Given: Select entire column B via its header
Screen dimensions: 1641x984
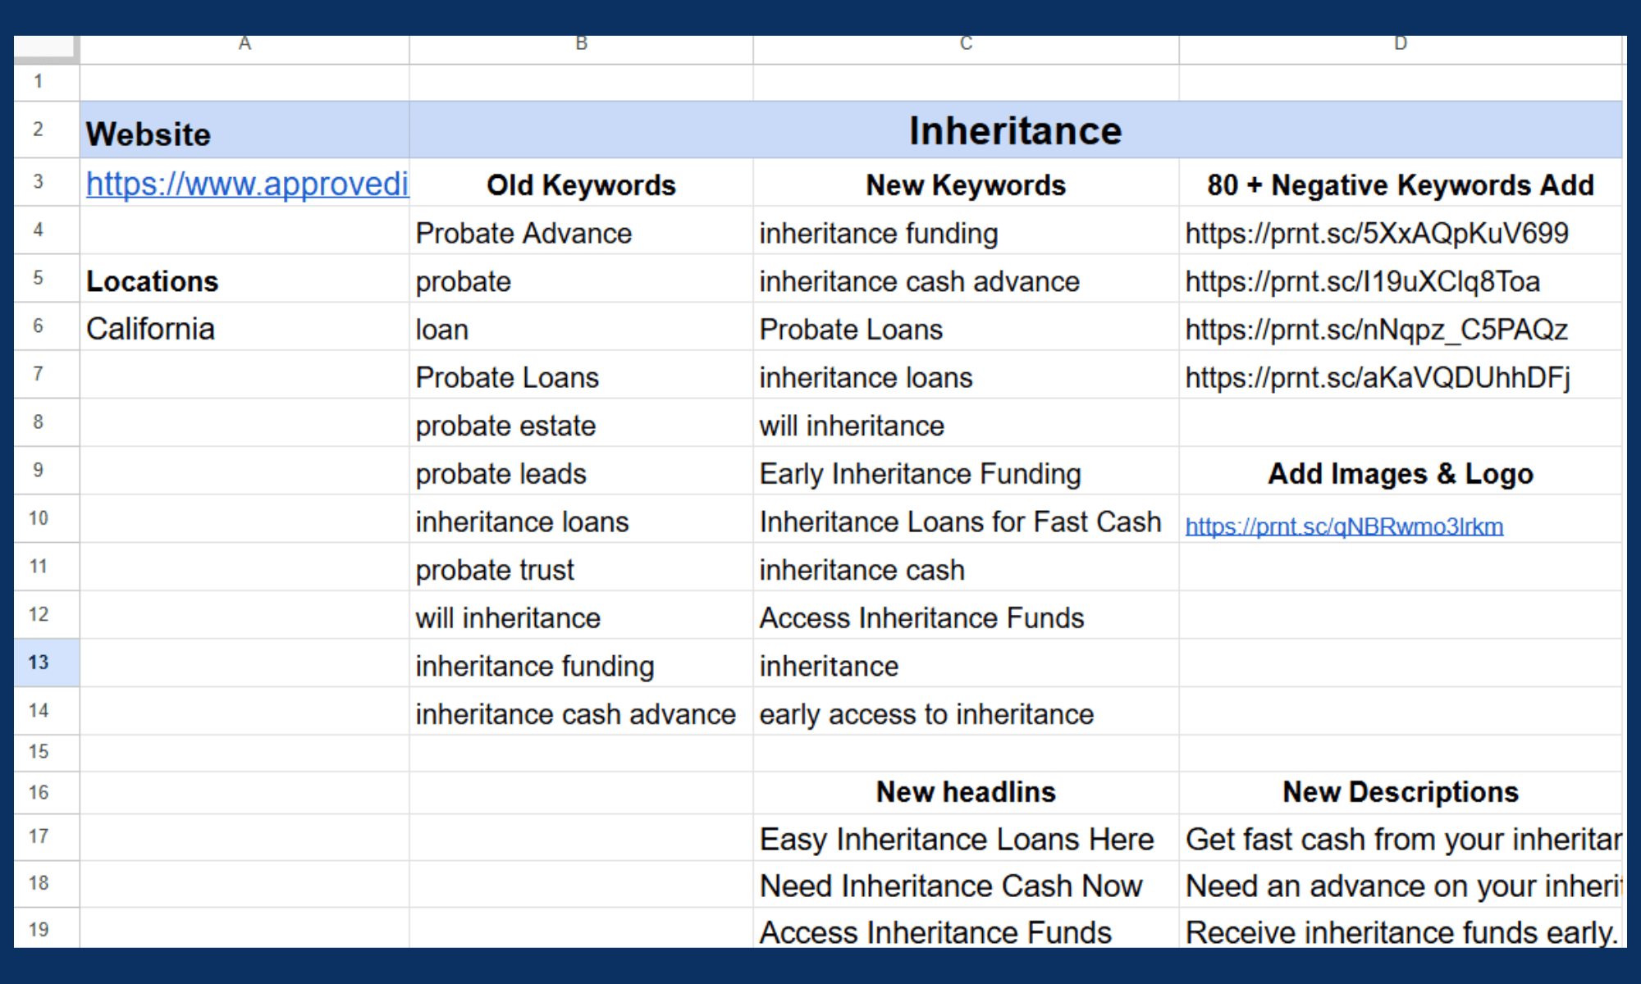Looking at the screenshot, I should coord(581,48).
